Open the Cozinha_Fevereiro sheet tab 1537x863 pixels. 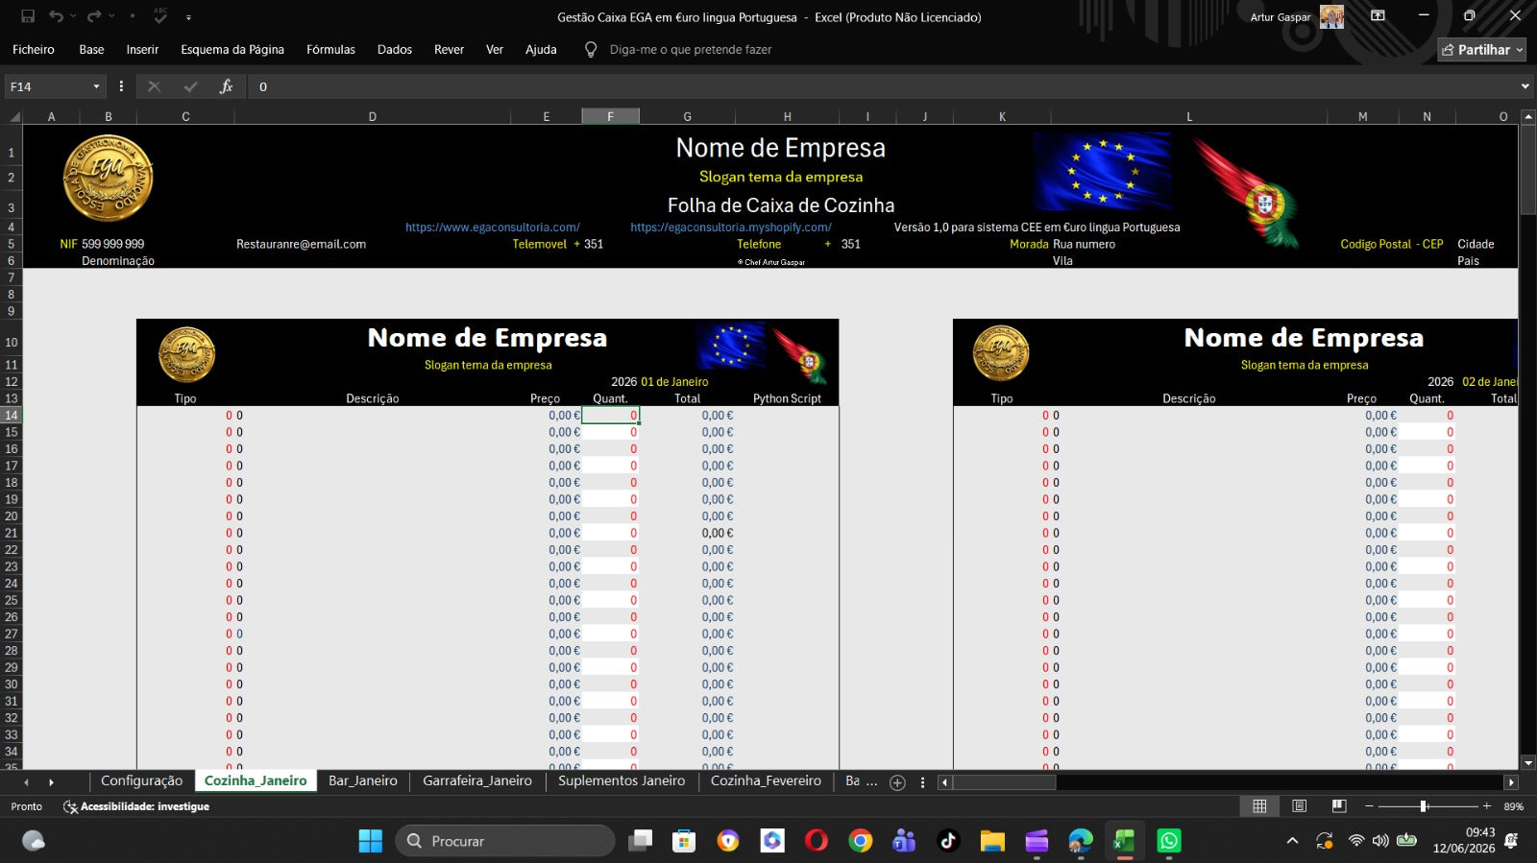[x=766, y=781]
